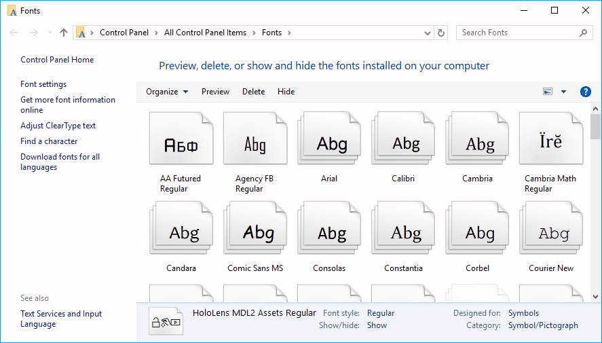
Task: Select the Consolas font thumbnail
Action: 332,231
